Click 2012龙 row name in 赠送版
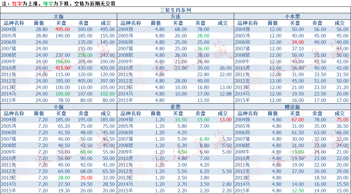Screen dimensions: 351x194 [x=242, y=171]
